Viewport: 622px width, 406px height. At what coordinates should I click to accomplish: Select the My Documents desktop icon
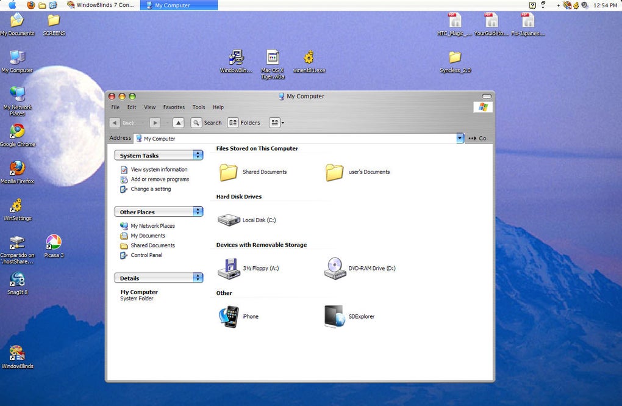coord(17,24)
